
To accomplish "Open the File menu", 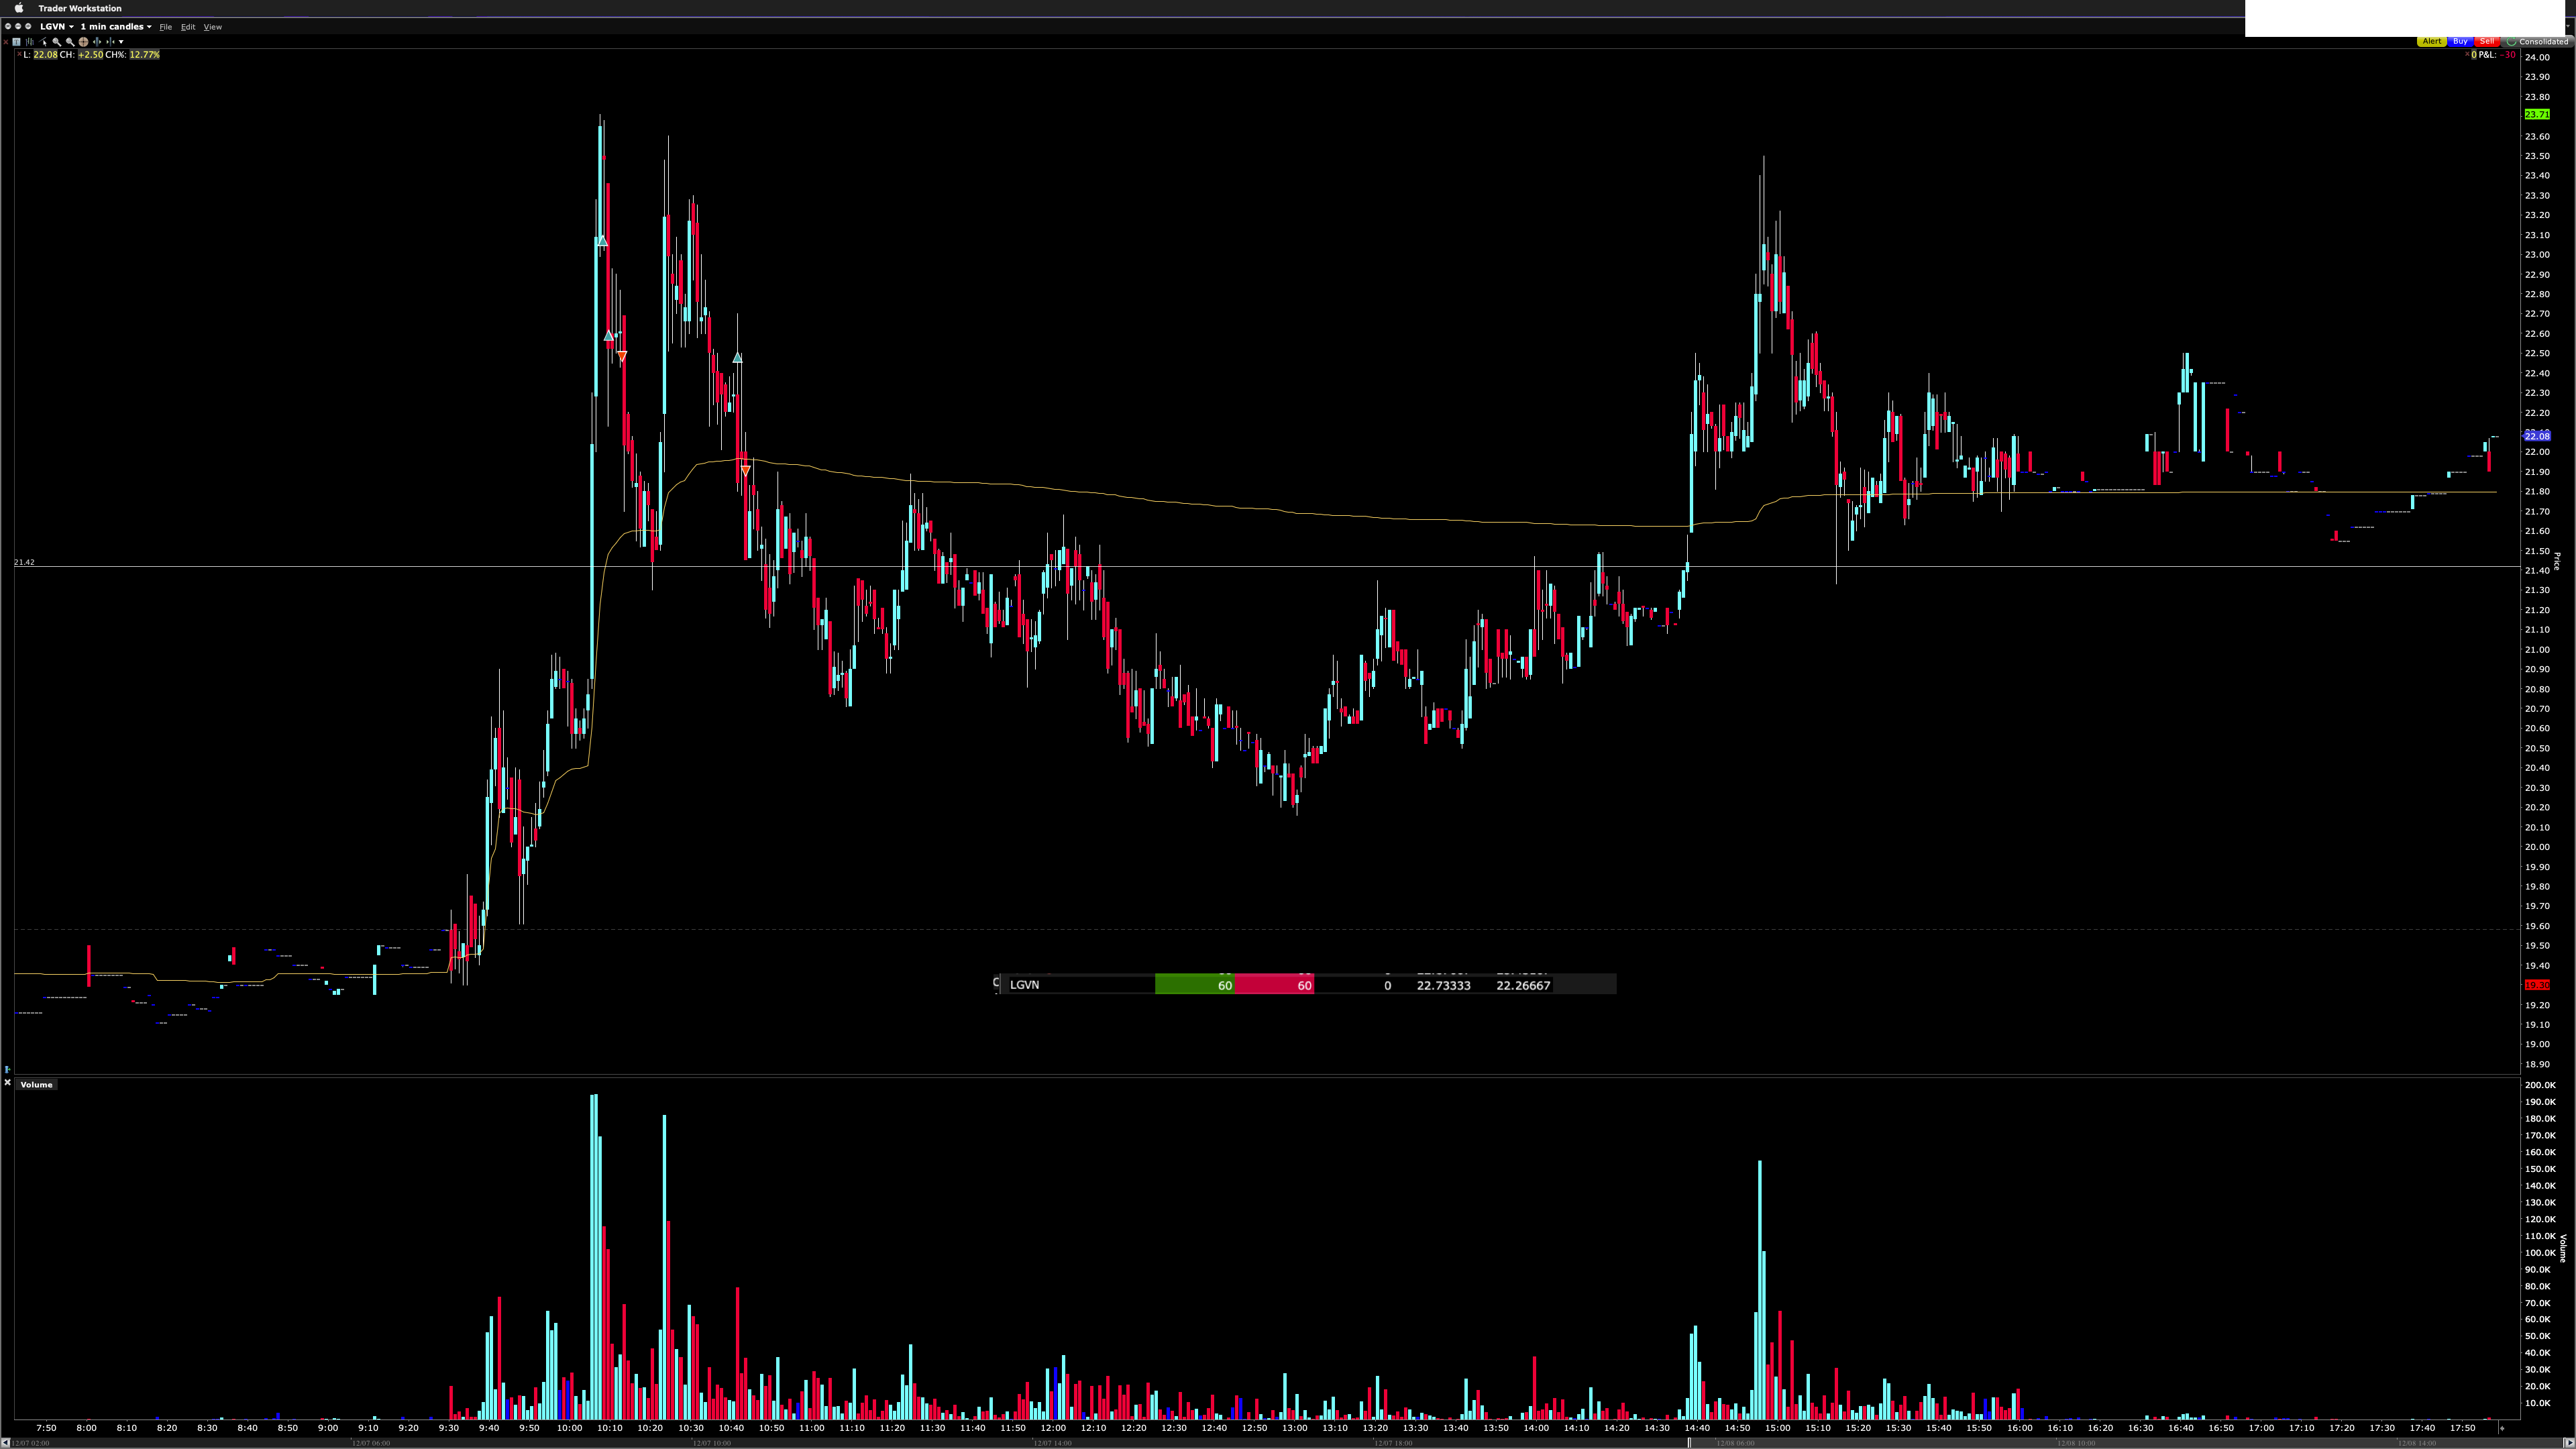I will pos(166,27).
